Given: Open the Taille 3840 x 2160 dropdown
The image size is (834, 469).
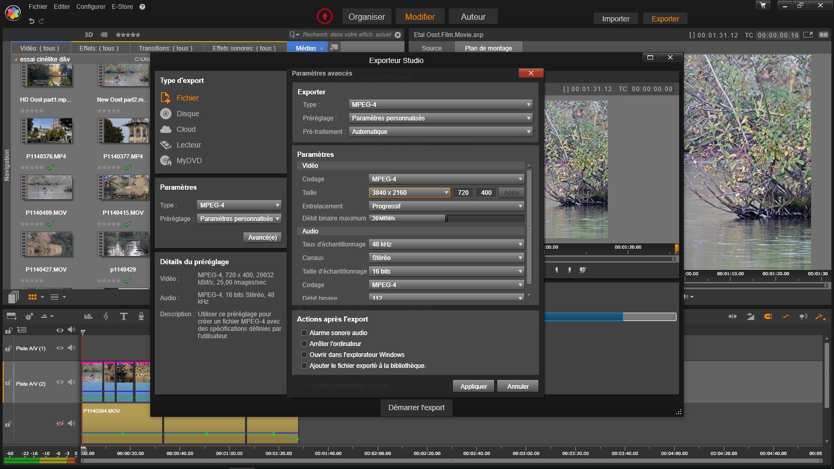Looking at the screenshot, I should pyautogui.click(x=409, y=193).
